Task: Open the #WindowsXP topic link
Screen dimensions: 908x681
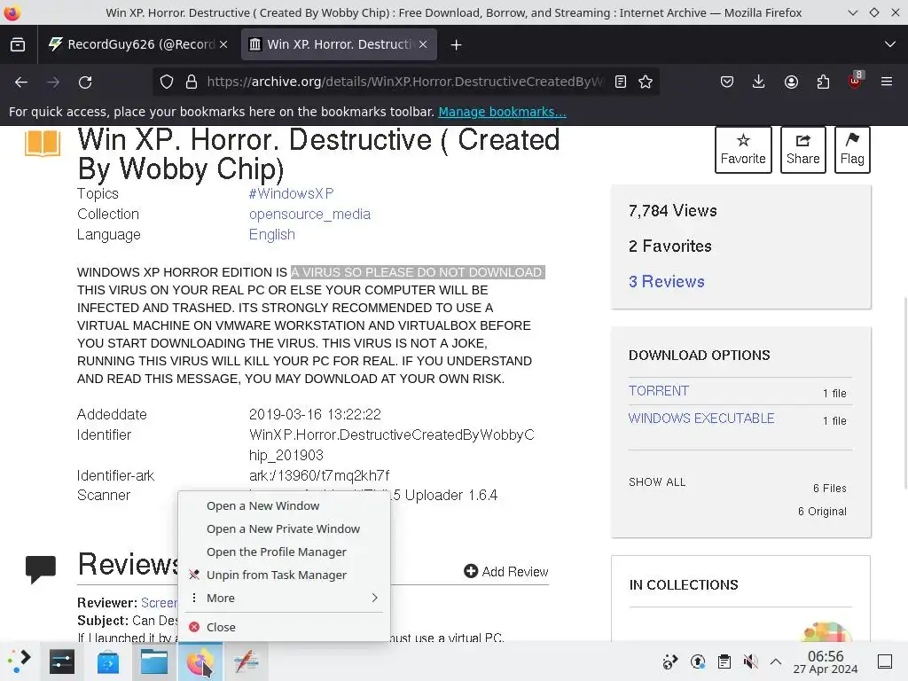Action: (291, 193)
